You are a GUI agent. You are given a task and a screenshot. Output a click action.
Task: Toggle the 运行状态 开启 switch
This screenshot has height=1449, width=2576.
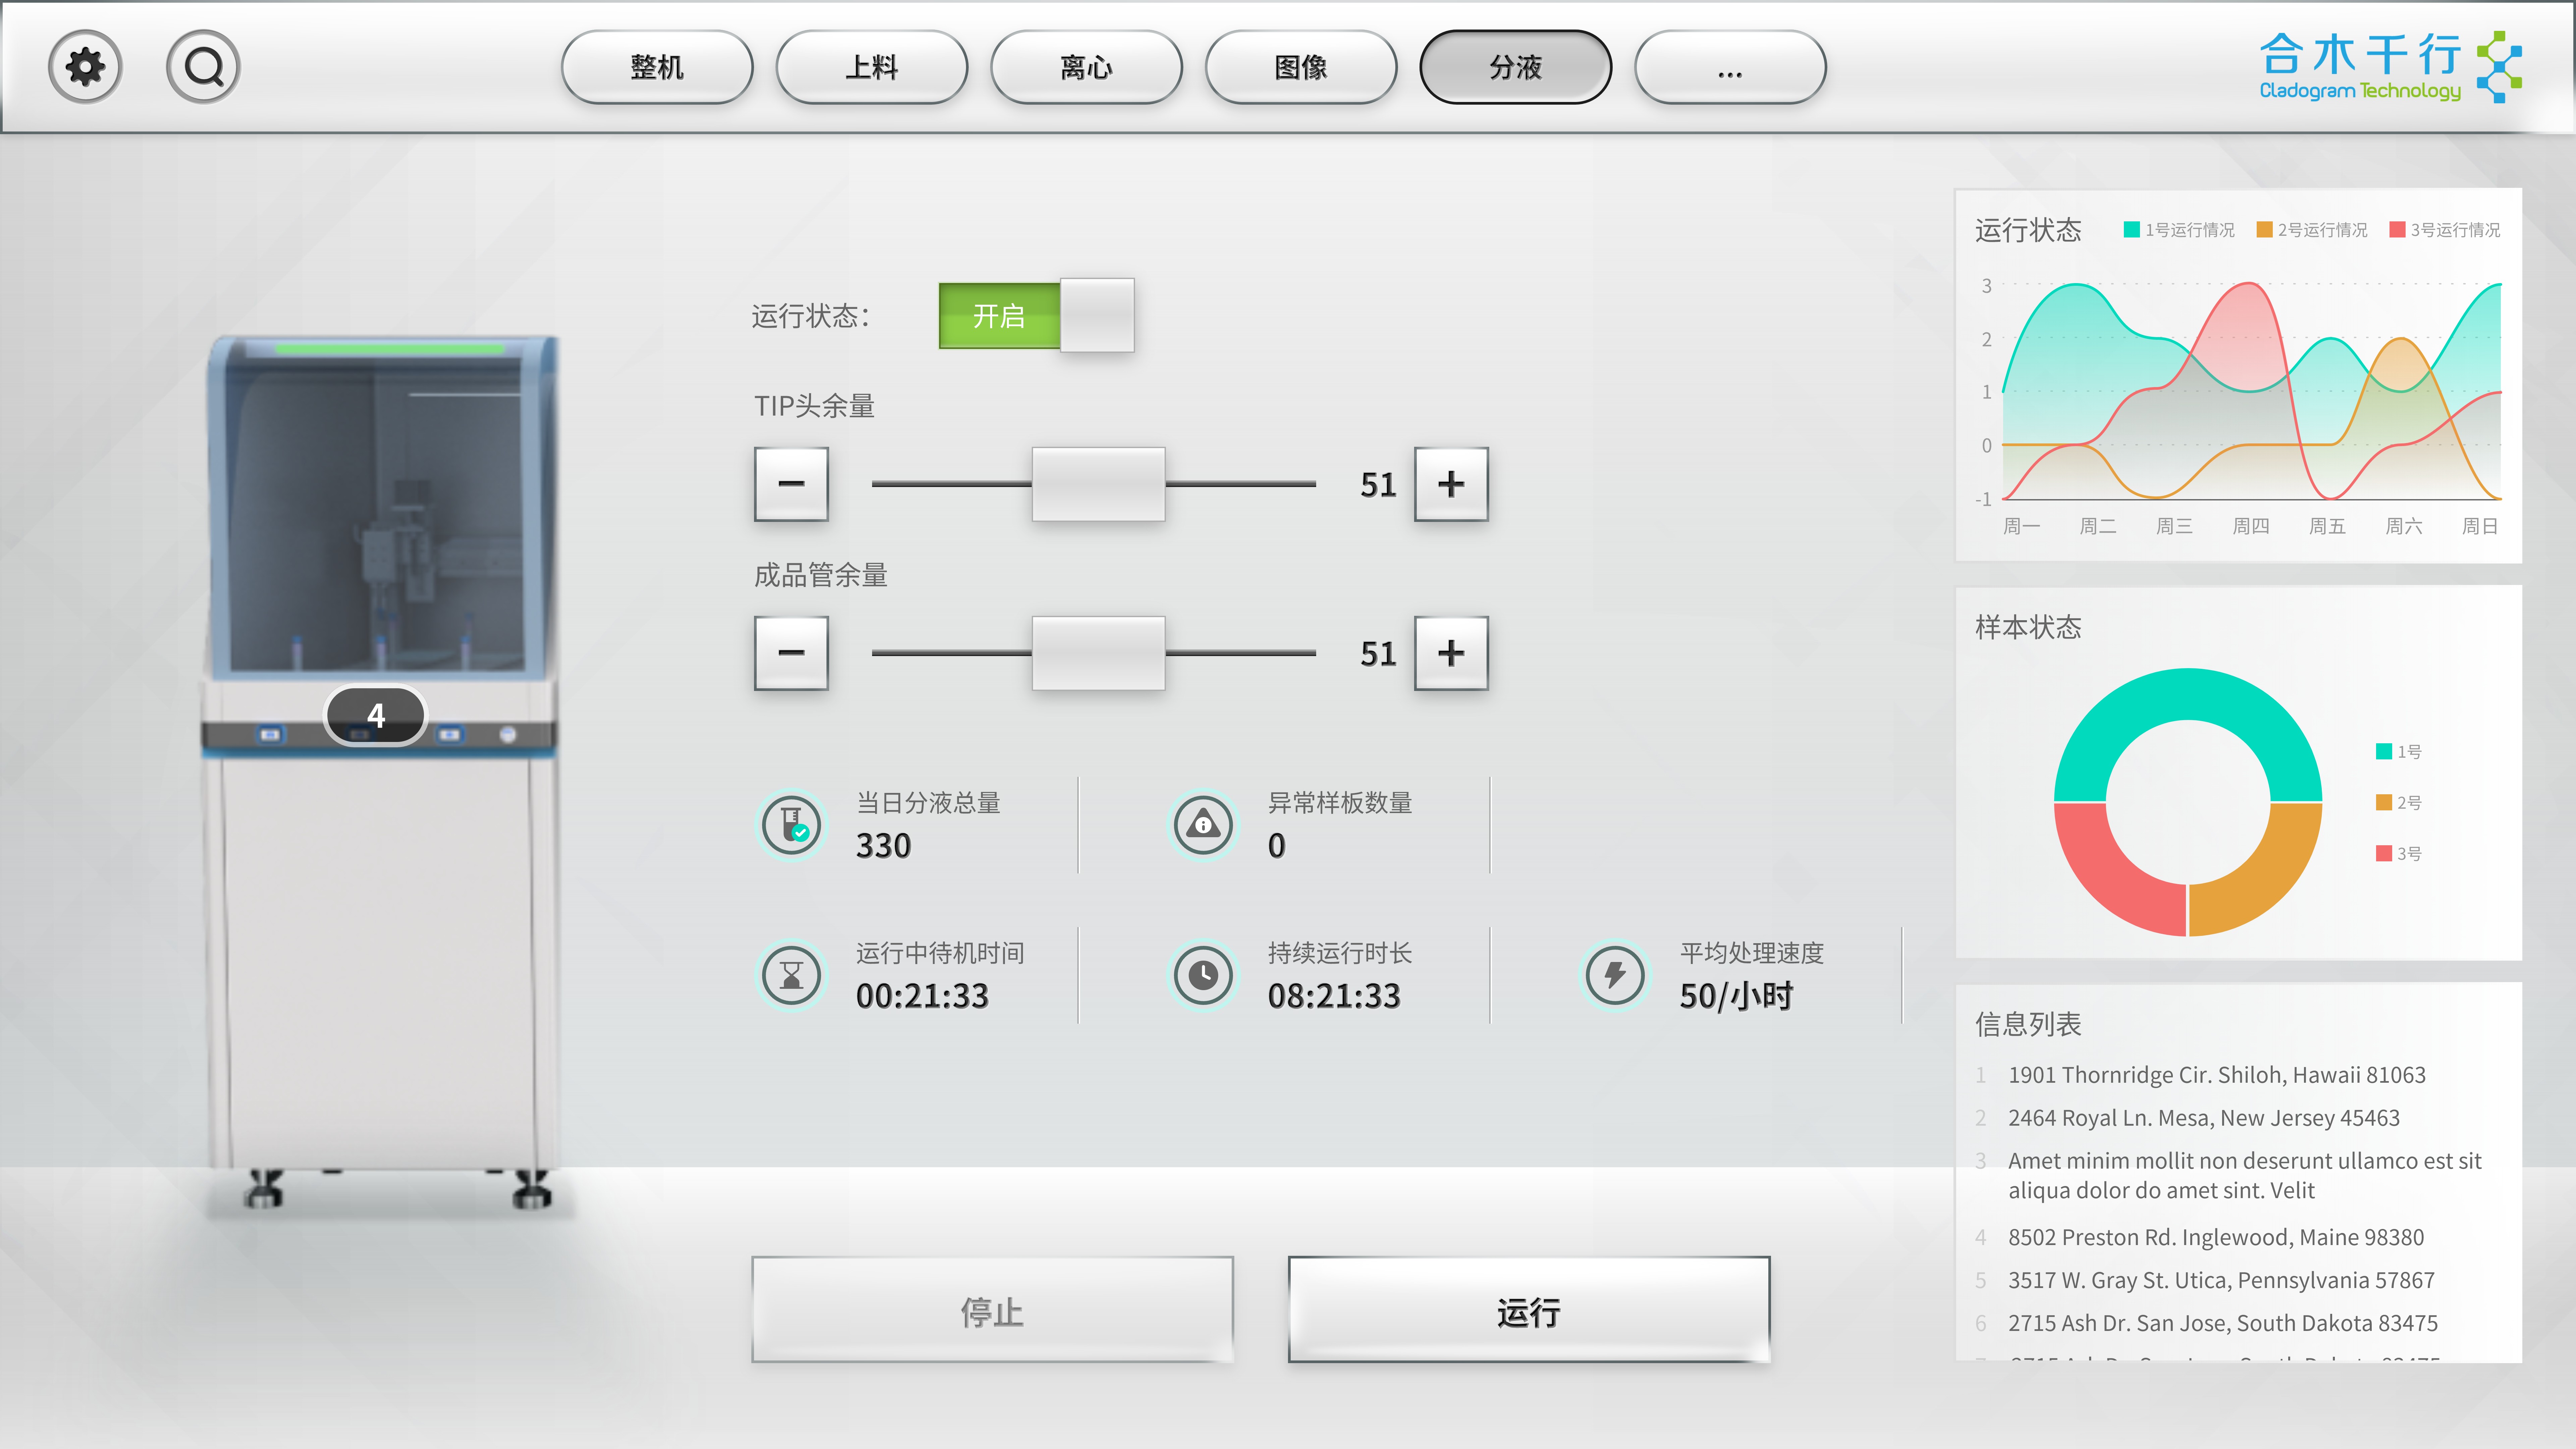pos(1036,316)
